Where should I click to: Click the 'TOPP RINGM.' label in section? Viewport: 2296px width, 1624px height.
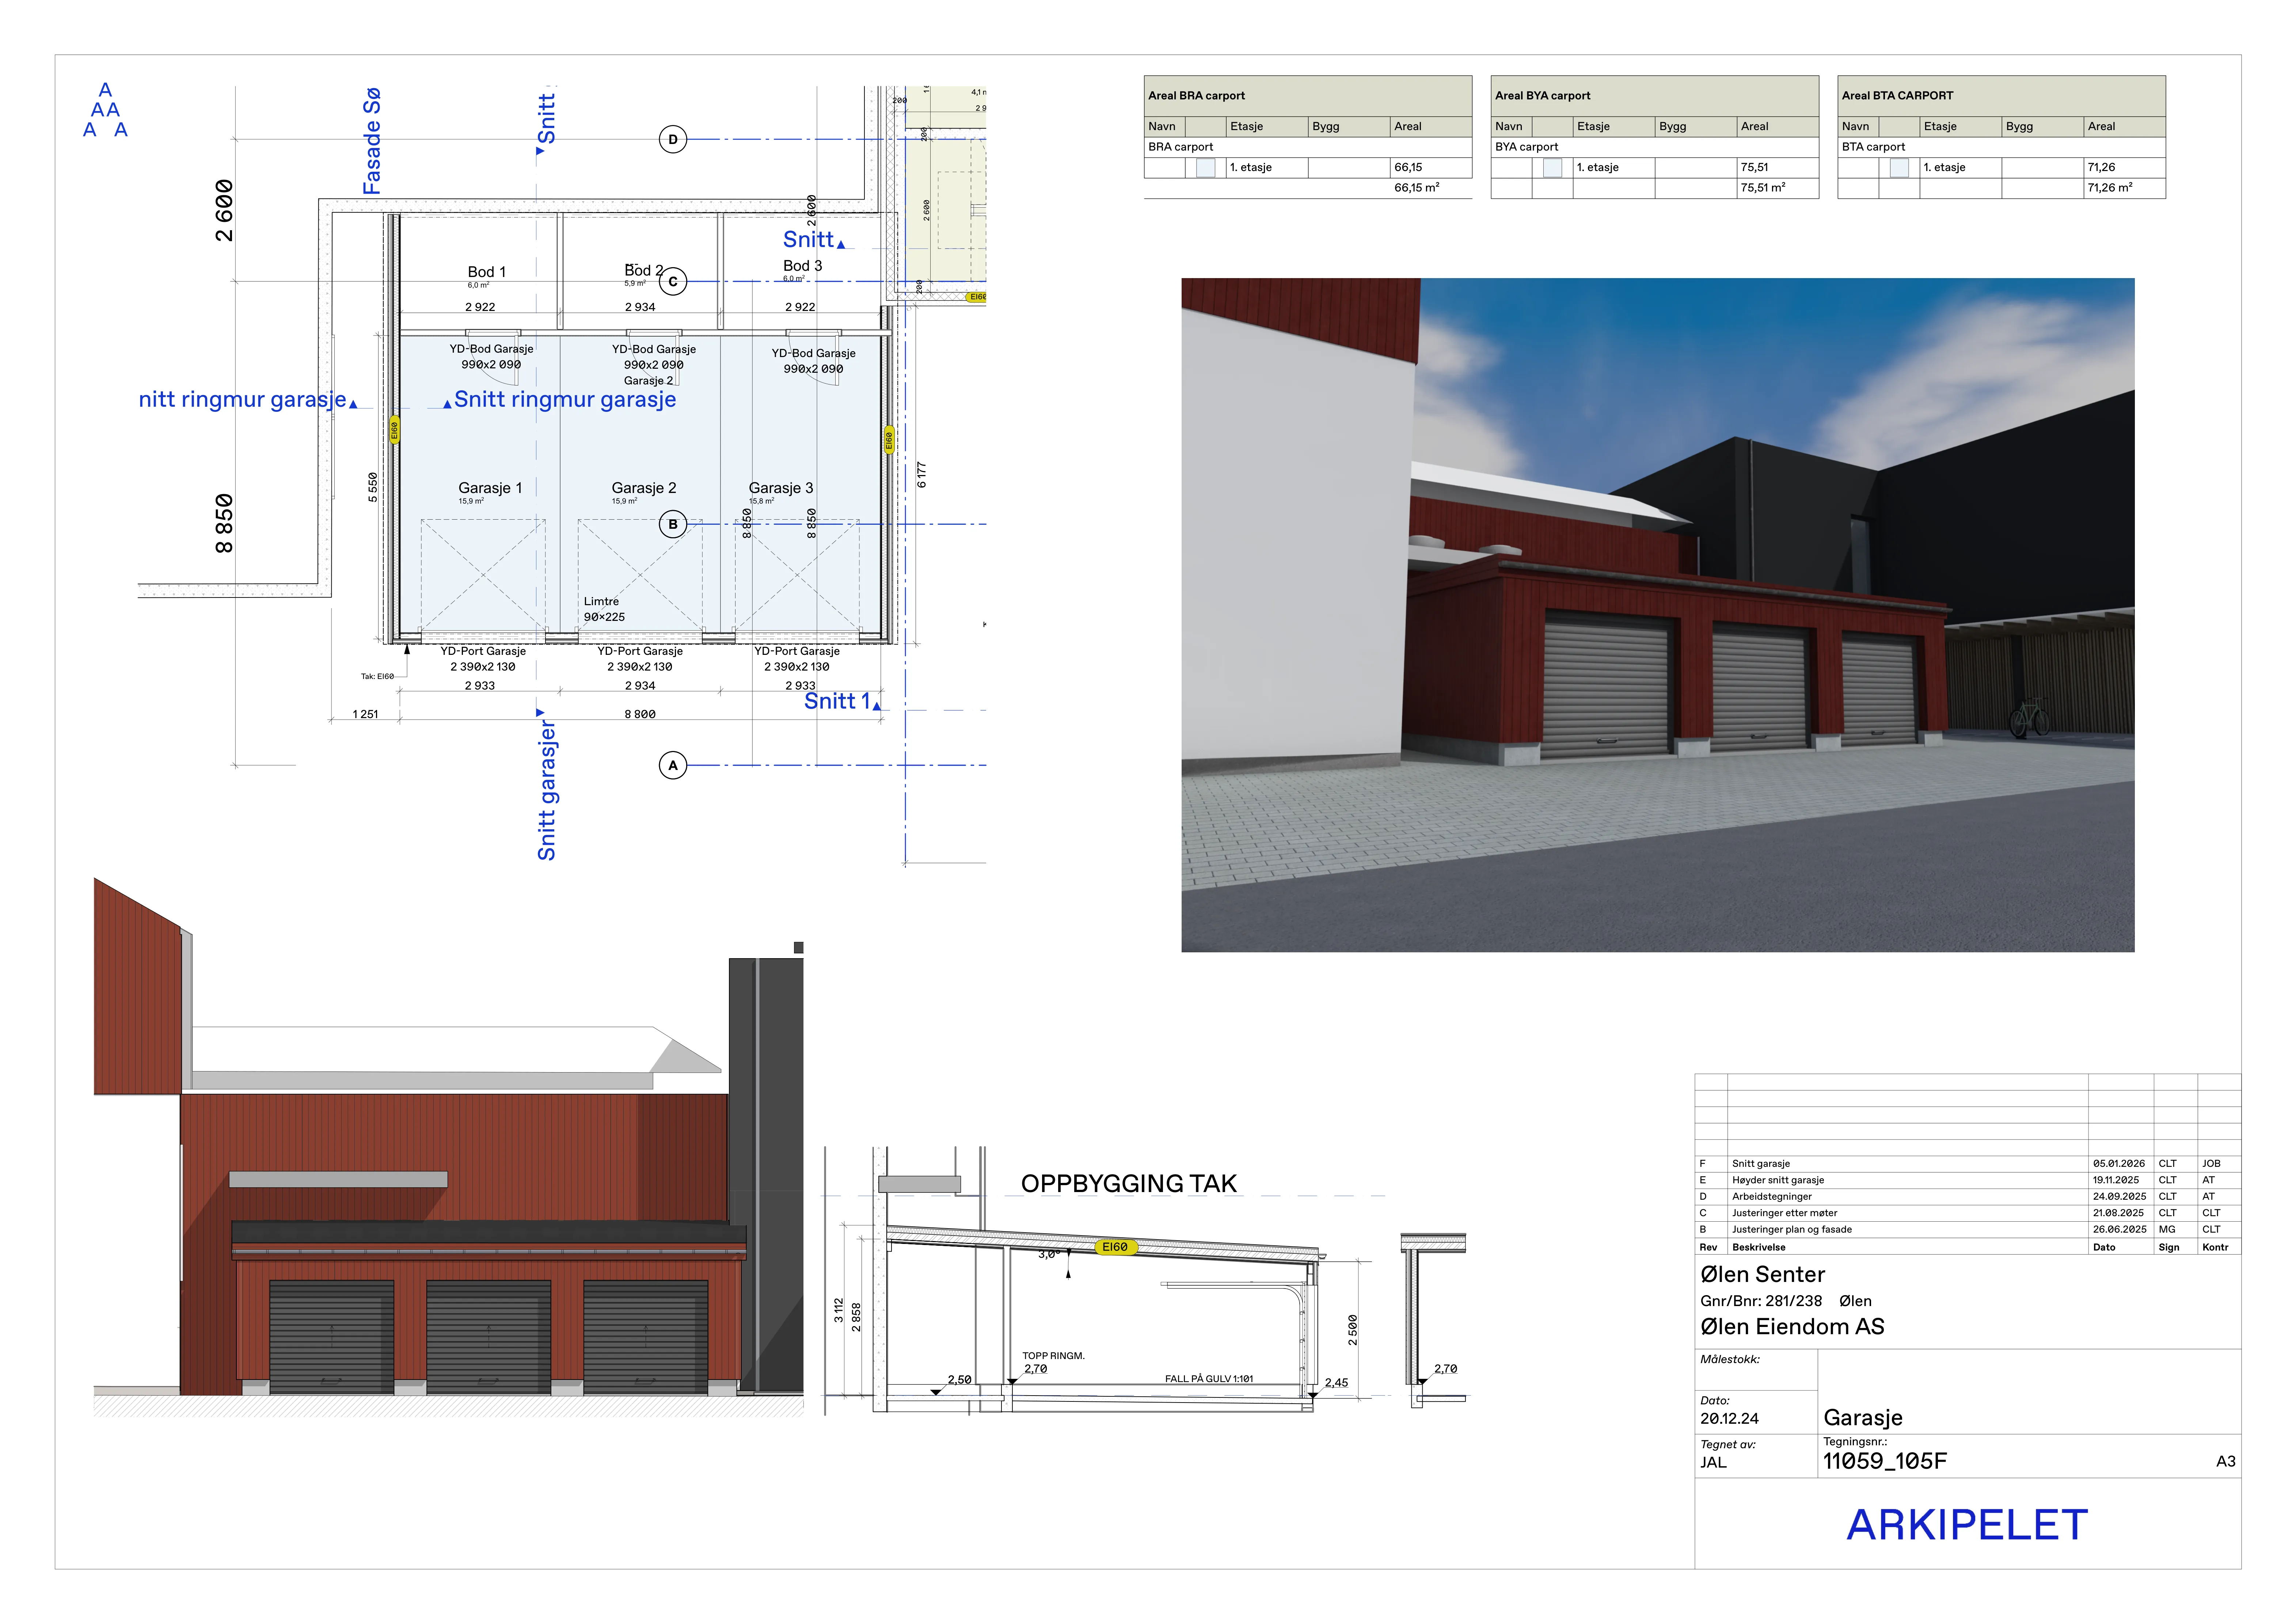(x=1053, y=1356)
